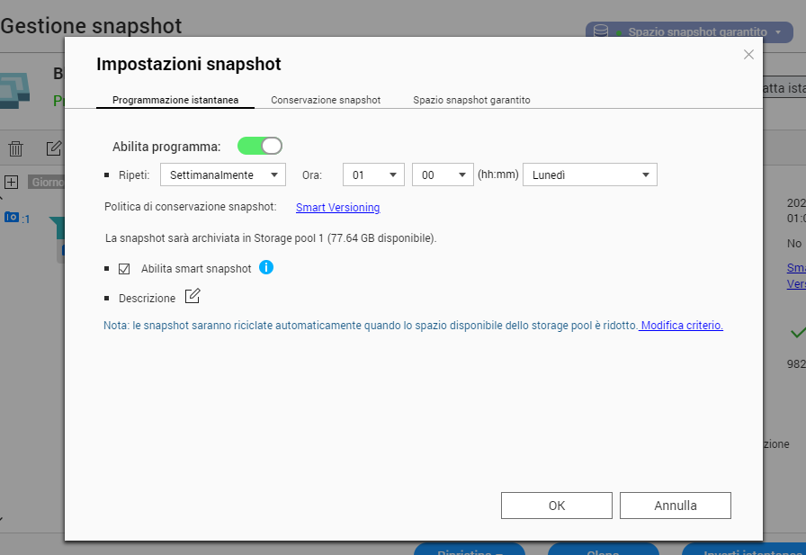Open the minutes dropdown showing 00
Viewport: 806px width, 555px height.
(442, 175)
